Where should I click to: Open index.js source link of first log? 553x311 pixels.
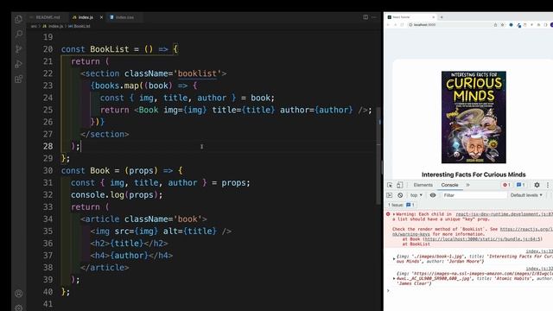tap(539, 251)
